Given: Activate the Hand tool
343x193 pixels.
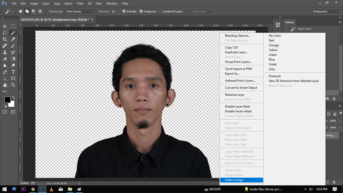Looking at the screenshot, I should 5,85.
